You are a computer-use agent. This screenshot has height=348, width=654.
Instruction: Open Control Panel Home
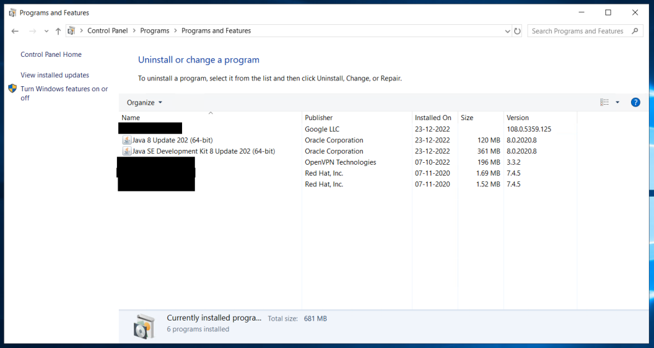click(51, 55)
